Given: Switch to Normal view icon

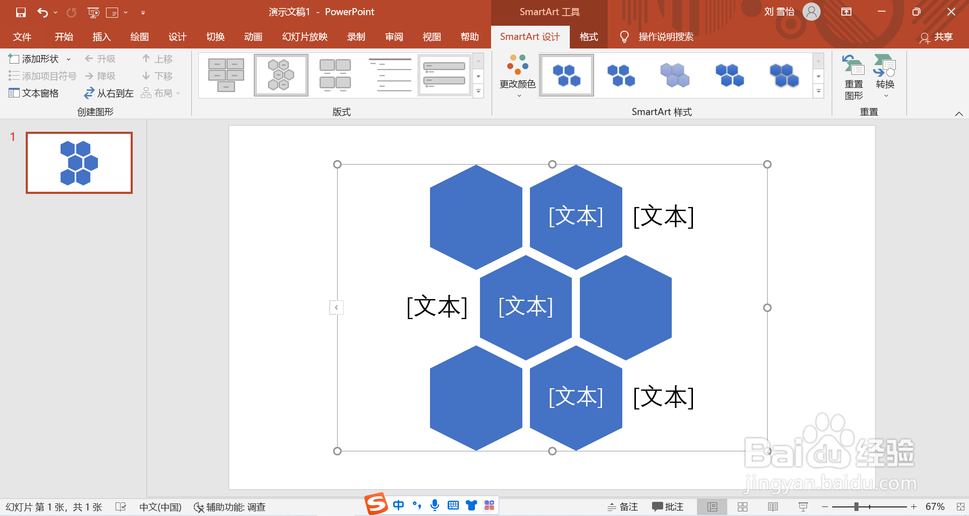Looking at the screenshot, I should (x=712, y=507).
